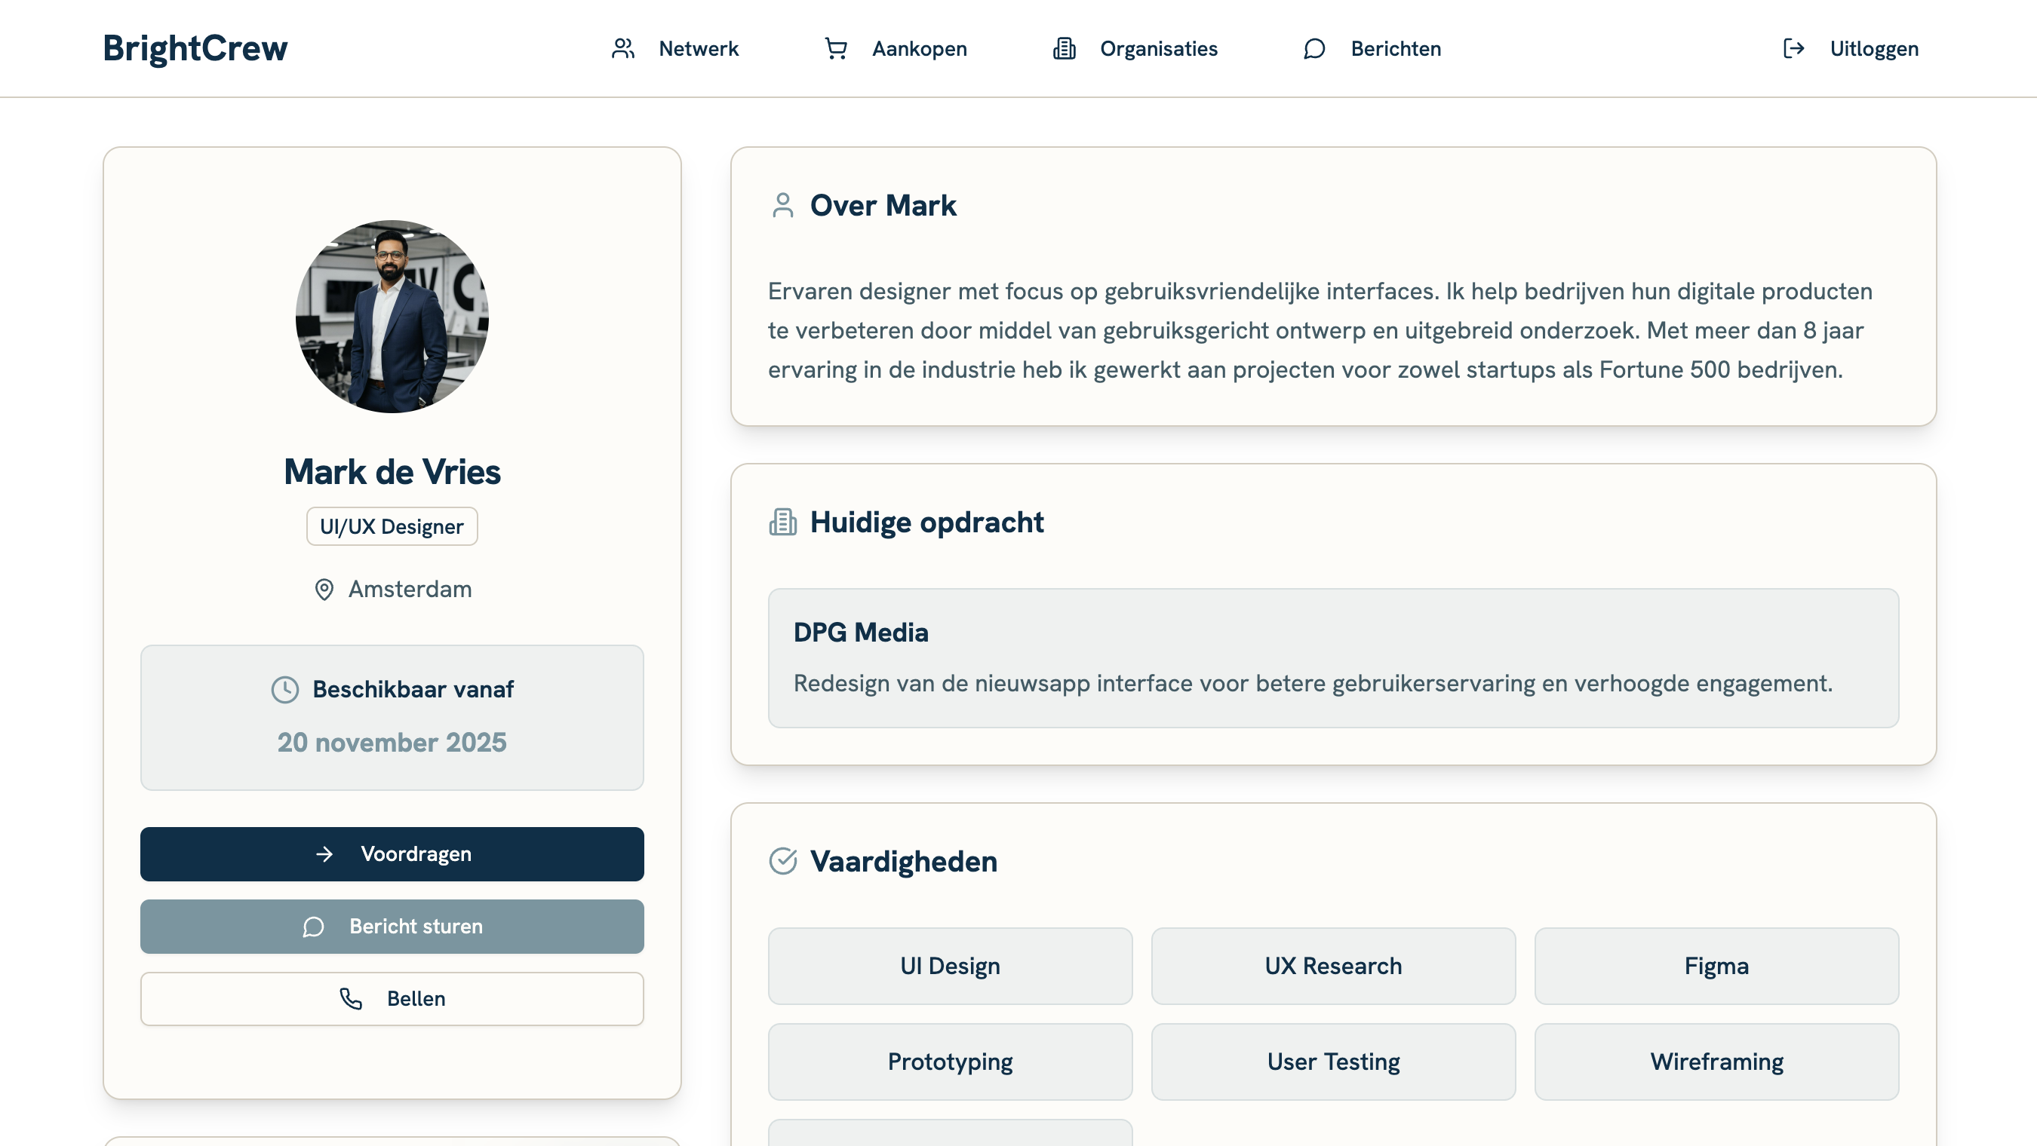2037x1146 pixels.
Task: Click the building icon beside Huidige opdracht
Action: 783,522
